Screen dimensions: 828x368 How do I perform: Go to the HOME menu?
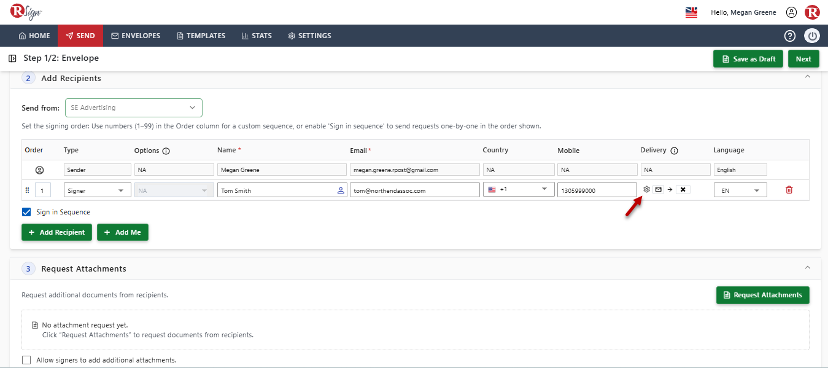[34, 36]
